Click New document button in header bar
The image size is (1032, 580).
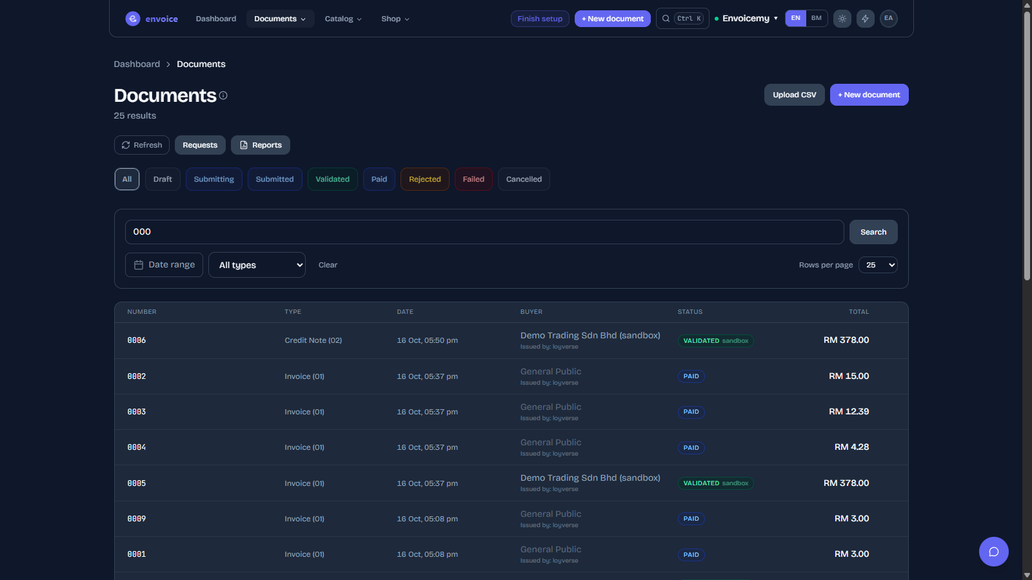[x=613, y=19]
